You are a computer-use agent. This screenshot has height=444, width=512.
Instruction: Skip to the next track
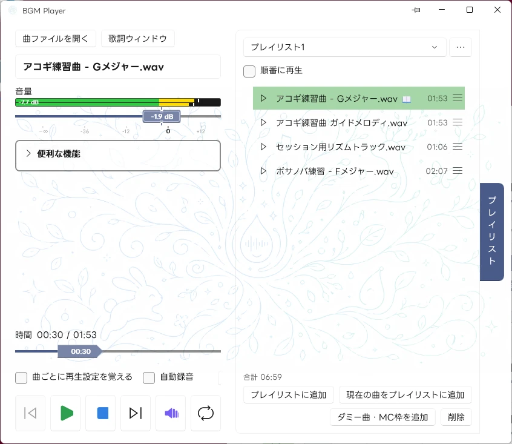136,413
